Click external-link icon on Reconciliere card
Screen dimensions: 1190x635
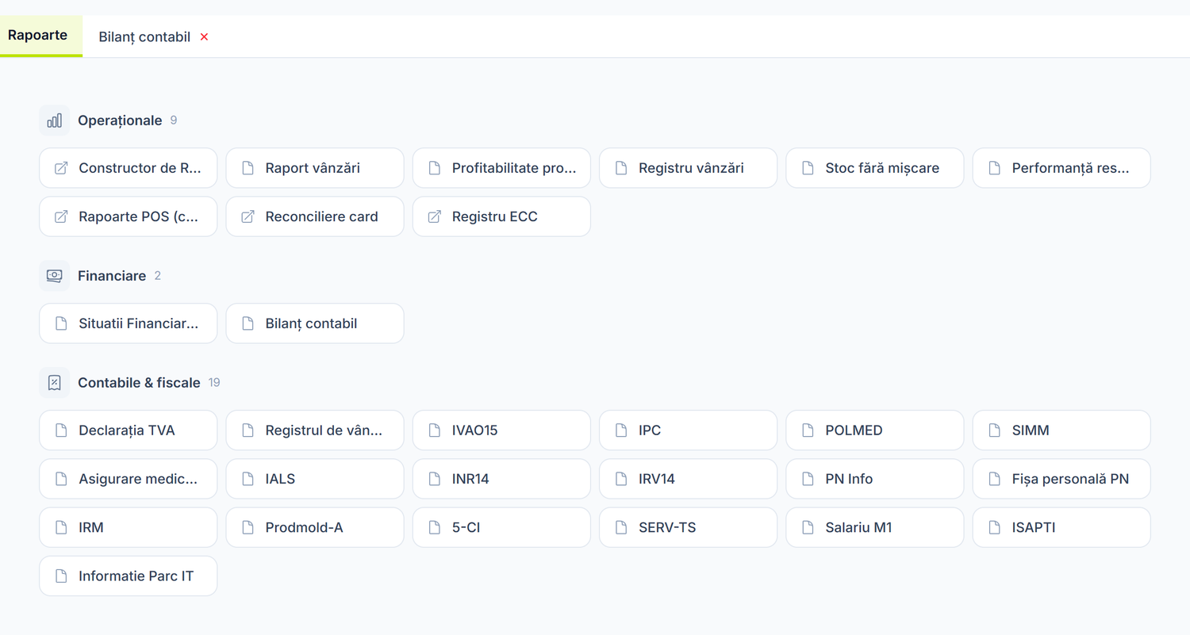point(248,216)
